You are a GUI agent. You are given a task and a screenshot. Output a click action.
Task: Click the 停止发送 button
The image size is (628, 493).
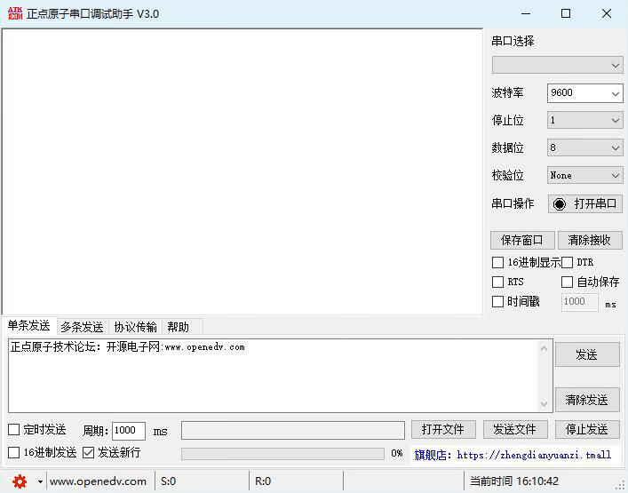pos(587,429)
